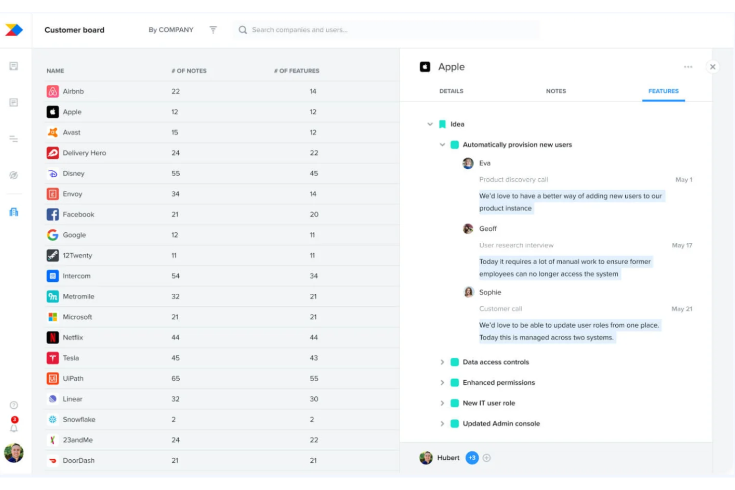Click the search magnifier icon

point(243,30)
